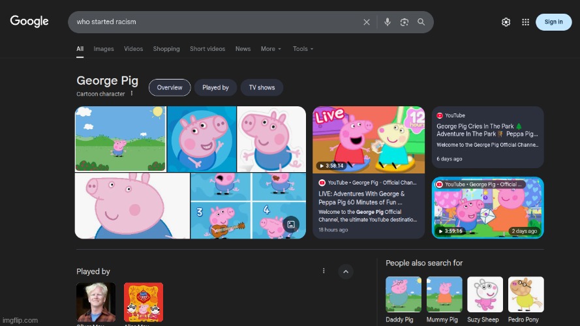Open Google Lens image search
The height and width of the screenshot is (326, 580).
pyautogui.click(x=404, y=22)
